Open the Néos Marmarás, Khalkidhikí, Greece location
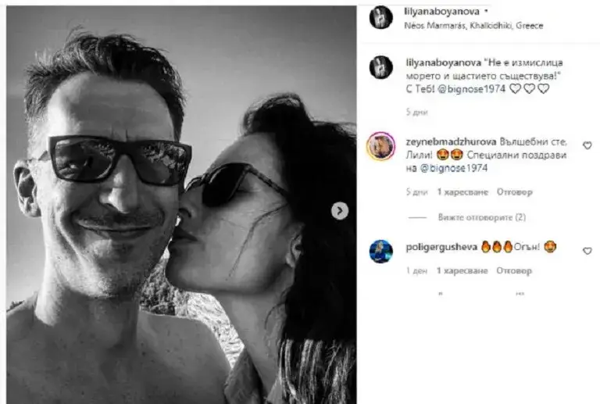This screenshot has width=600, height=404. (x=473, y=26)
